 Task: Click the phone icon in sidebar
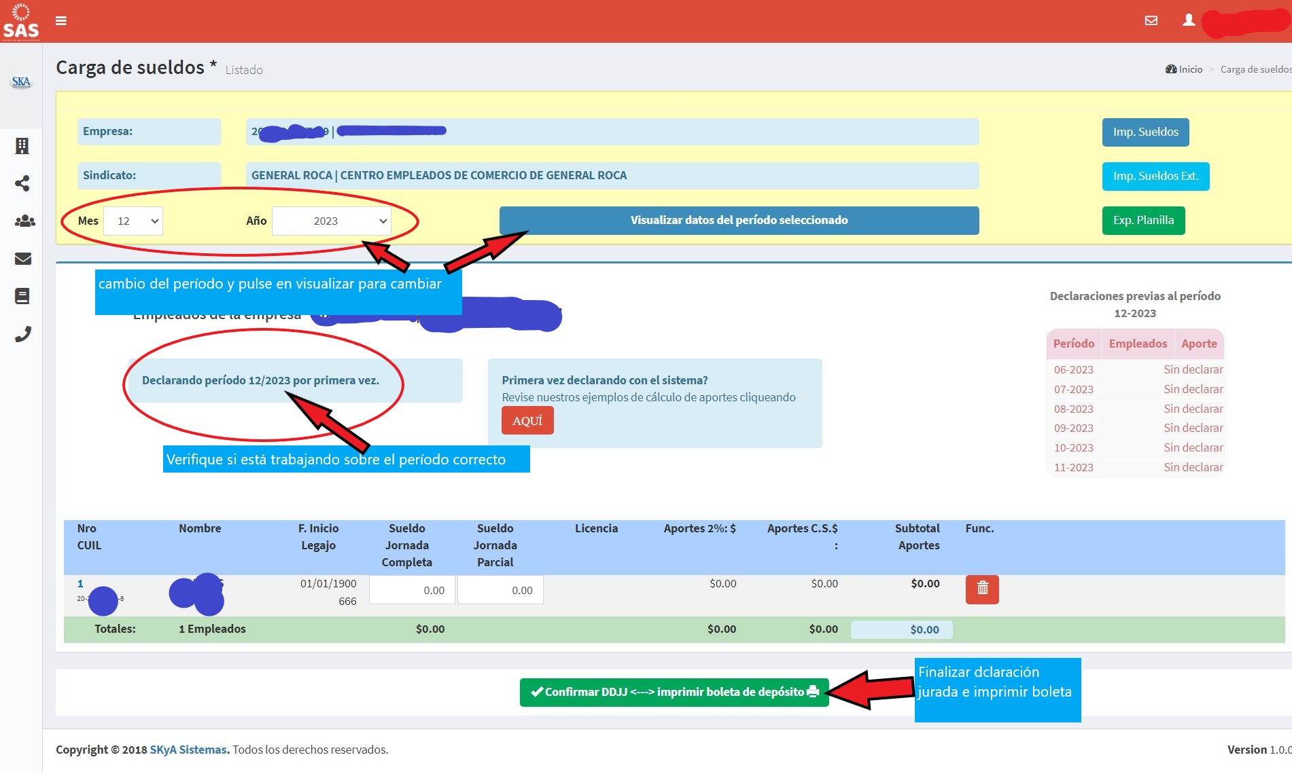pyautogui.click(x=23, y=334)
